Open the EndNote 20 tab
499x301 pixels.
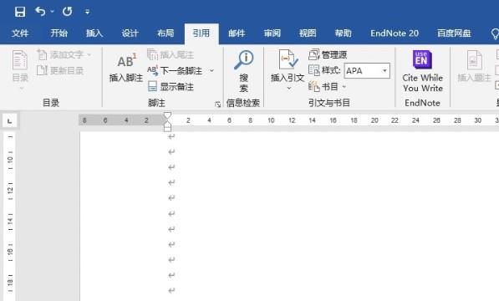coord(395,33)
